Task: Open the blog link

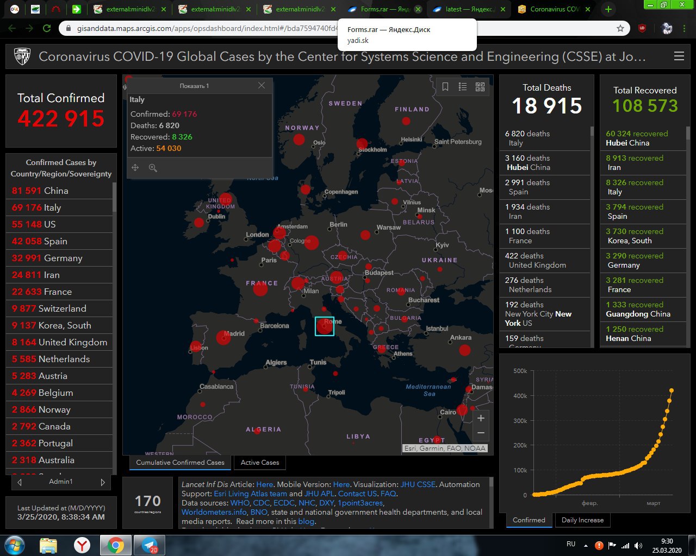Action: click(306, 521)
